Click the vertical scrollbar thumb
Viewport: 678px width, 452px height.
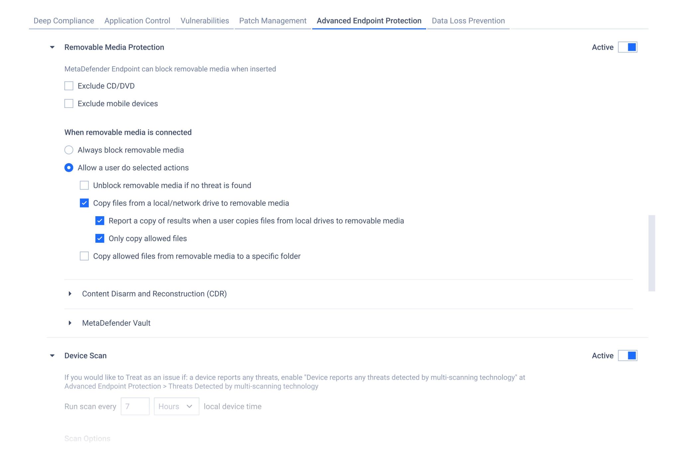coord(651,253)
